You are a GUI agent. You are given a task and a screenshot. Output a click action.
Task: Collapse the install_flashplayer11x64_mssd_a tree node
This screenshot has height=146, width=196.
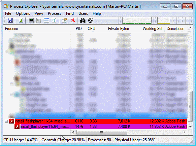(x=6, y=121)
